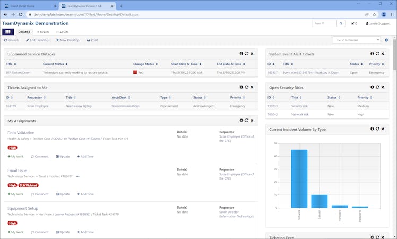Open the Equipment Setup assignment
Screen dimensions: 397x239
pyautogui.click(x=23, y=208)
